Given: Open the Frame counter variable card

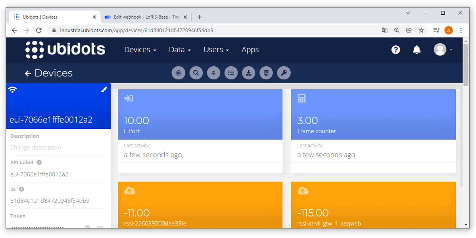Looking at the screenshot, I should pyautogui.click(x=373, y=131).
